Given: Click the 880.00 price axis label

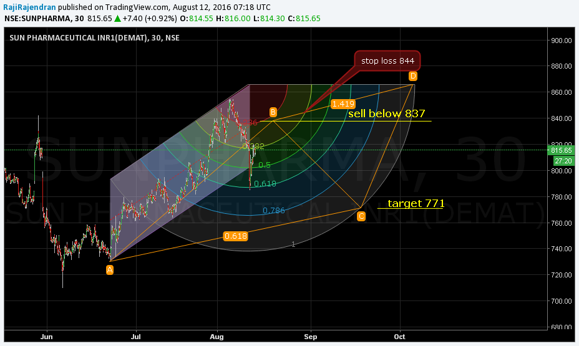Looking at the screenshot, I should (562, 67).
